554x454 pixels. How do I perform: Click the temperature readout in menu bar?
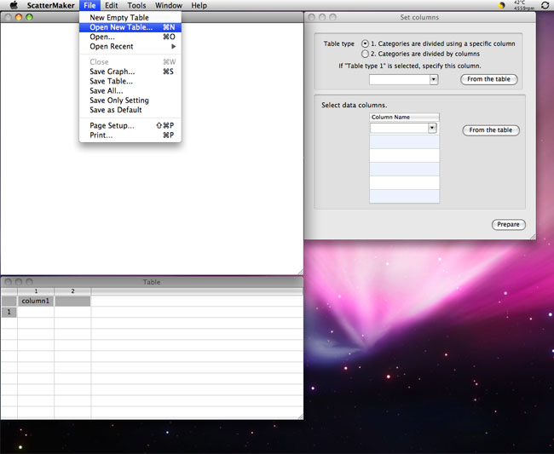click(524, 5)
